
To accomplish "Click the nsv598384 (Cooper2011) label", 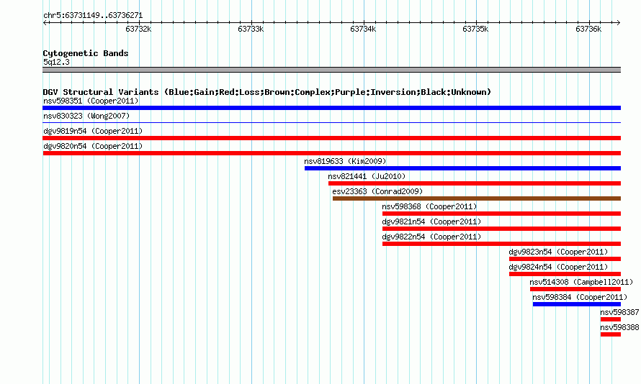I will pyautogui.click(x=580, y=297).
